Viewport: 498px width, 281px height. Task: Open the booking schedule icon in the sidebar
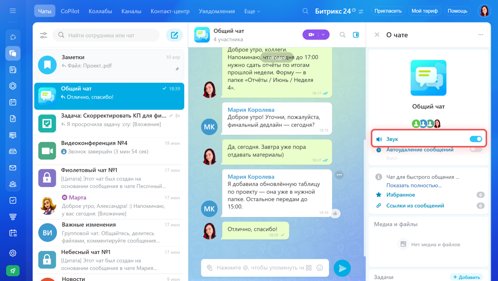(13, 233)
